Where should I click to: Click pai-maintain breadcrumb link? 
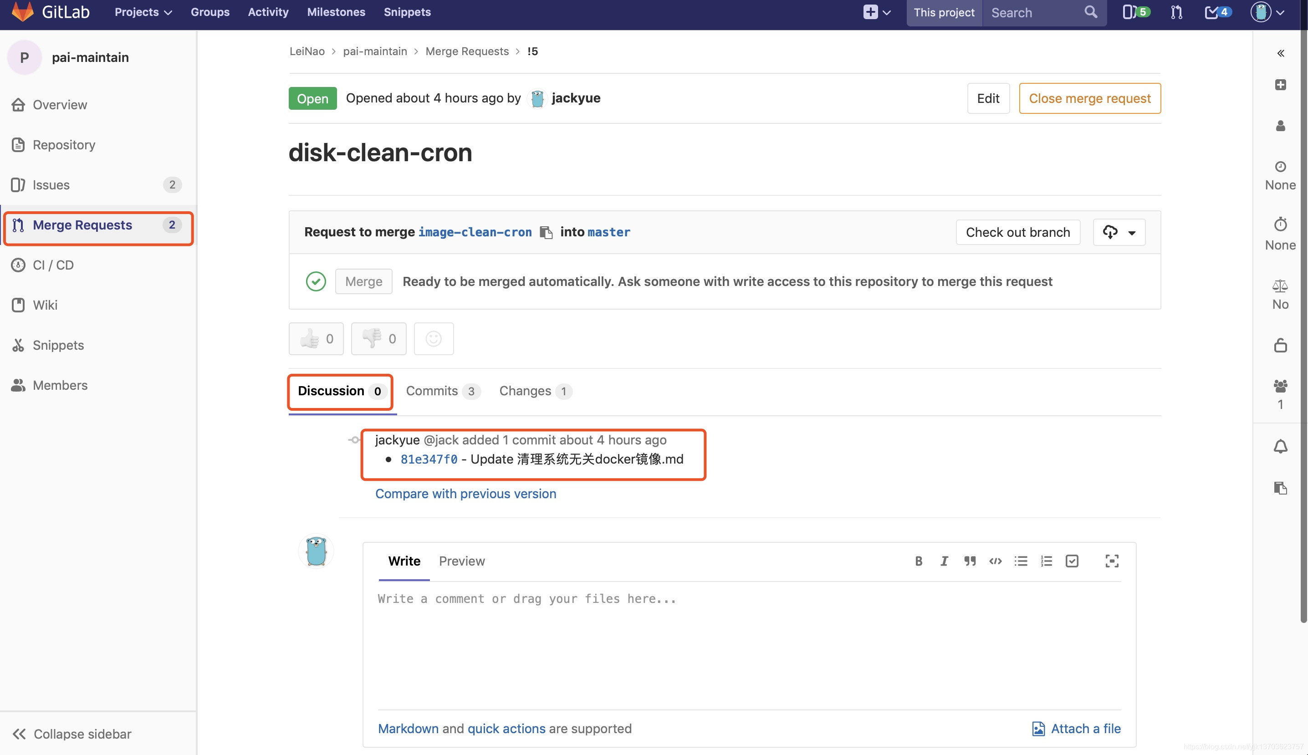coord(375,51)
